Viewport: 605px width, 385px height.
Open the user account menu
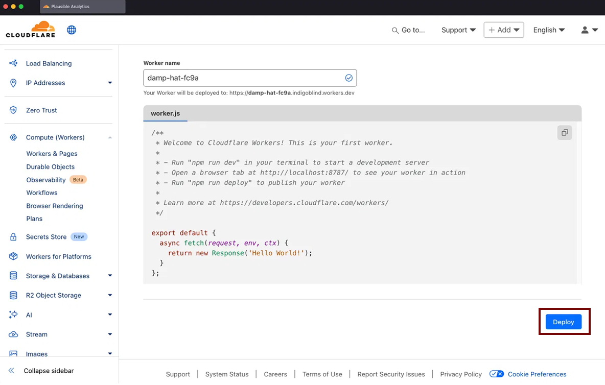pyautogui.click(x=589, y=30)
